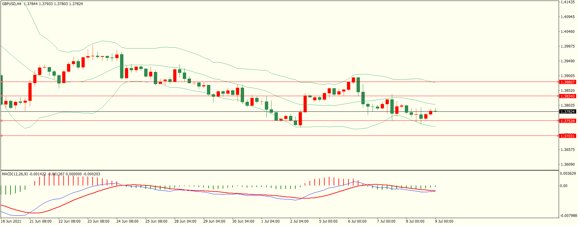The image size is (578, 225).
Task: Click the 1.36090 price scale value
Action: (567, 164)
